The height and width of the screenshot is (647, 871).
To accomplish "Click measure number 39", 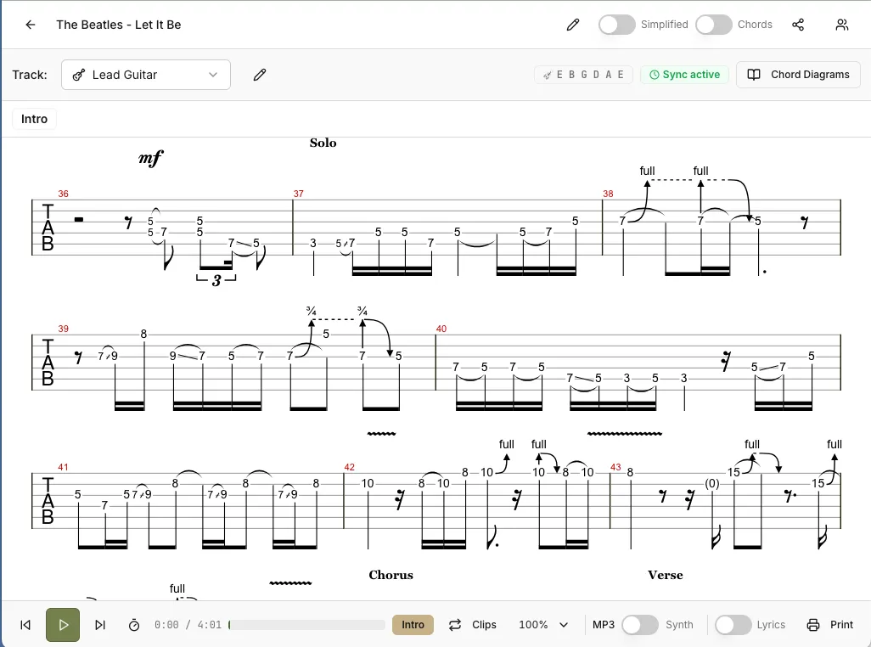I will (x=64, y=329).
